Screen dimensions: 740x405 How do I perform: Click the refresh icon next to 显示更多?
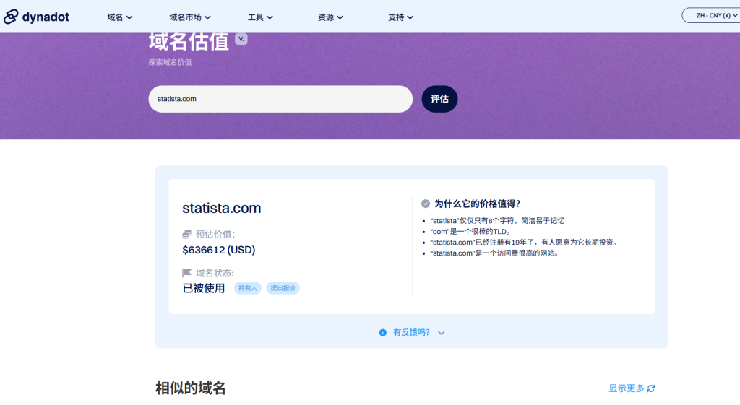click(x=651, y=388)
